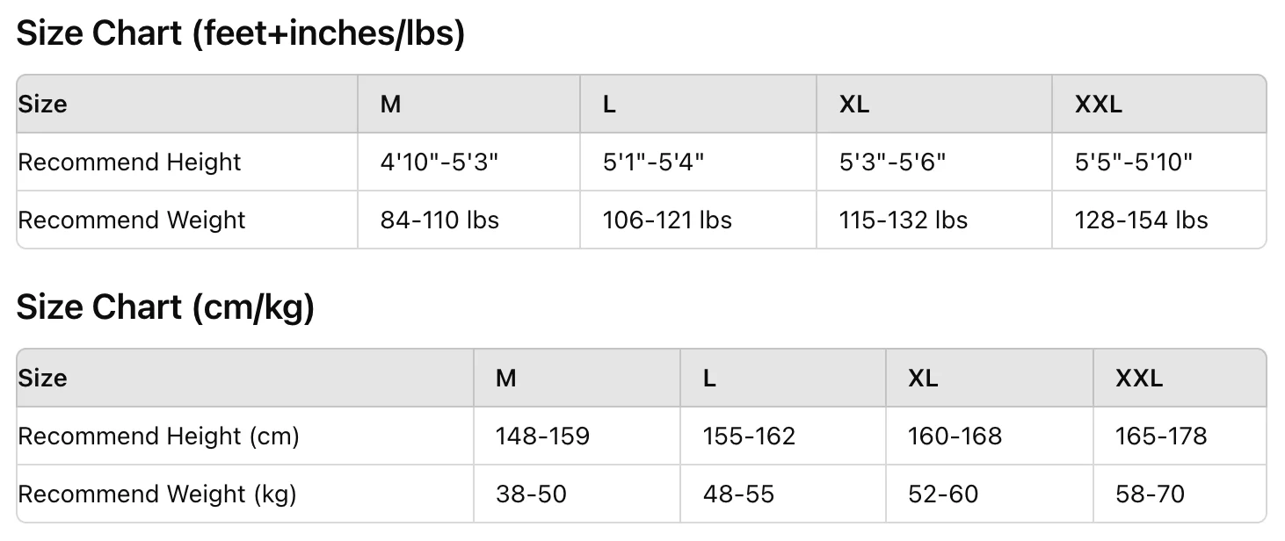Viewport: 1285px width, 541px height.
Task: Click the 106-121 lbs weight cell
Action: (667, 220)
